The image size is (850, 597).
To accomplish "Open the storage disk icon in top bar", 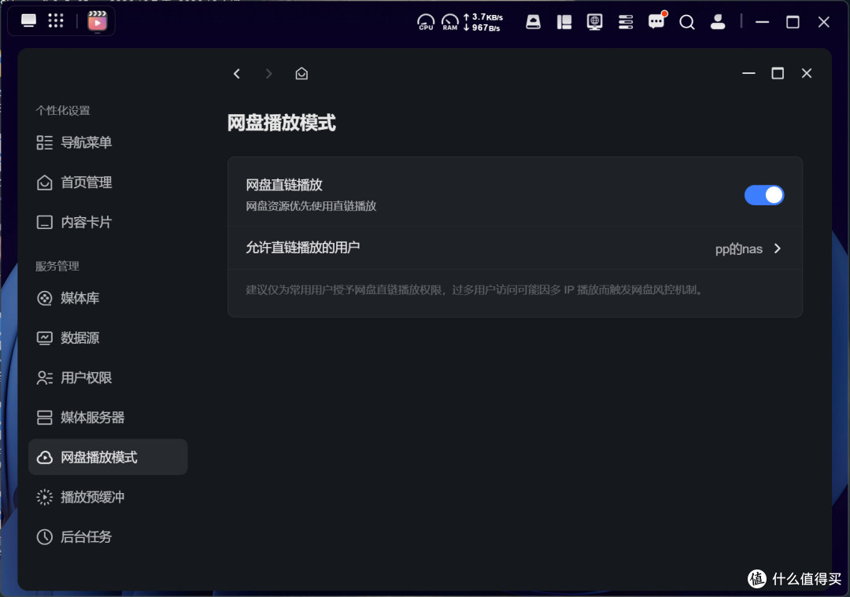I will point(534,22).
